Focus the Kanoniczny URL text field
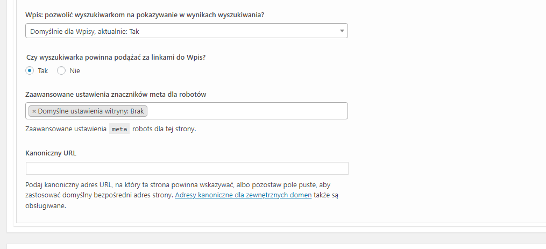Screen dimensions: 546x249 [x=187, y=168]
